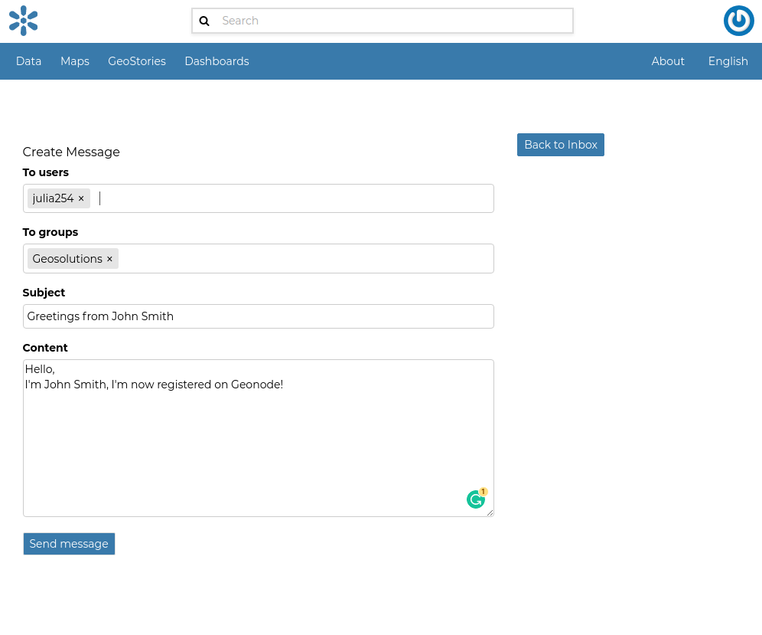Open the Maps menu
The image size is (762, 635).
(x=75, y=61)
